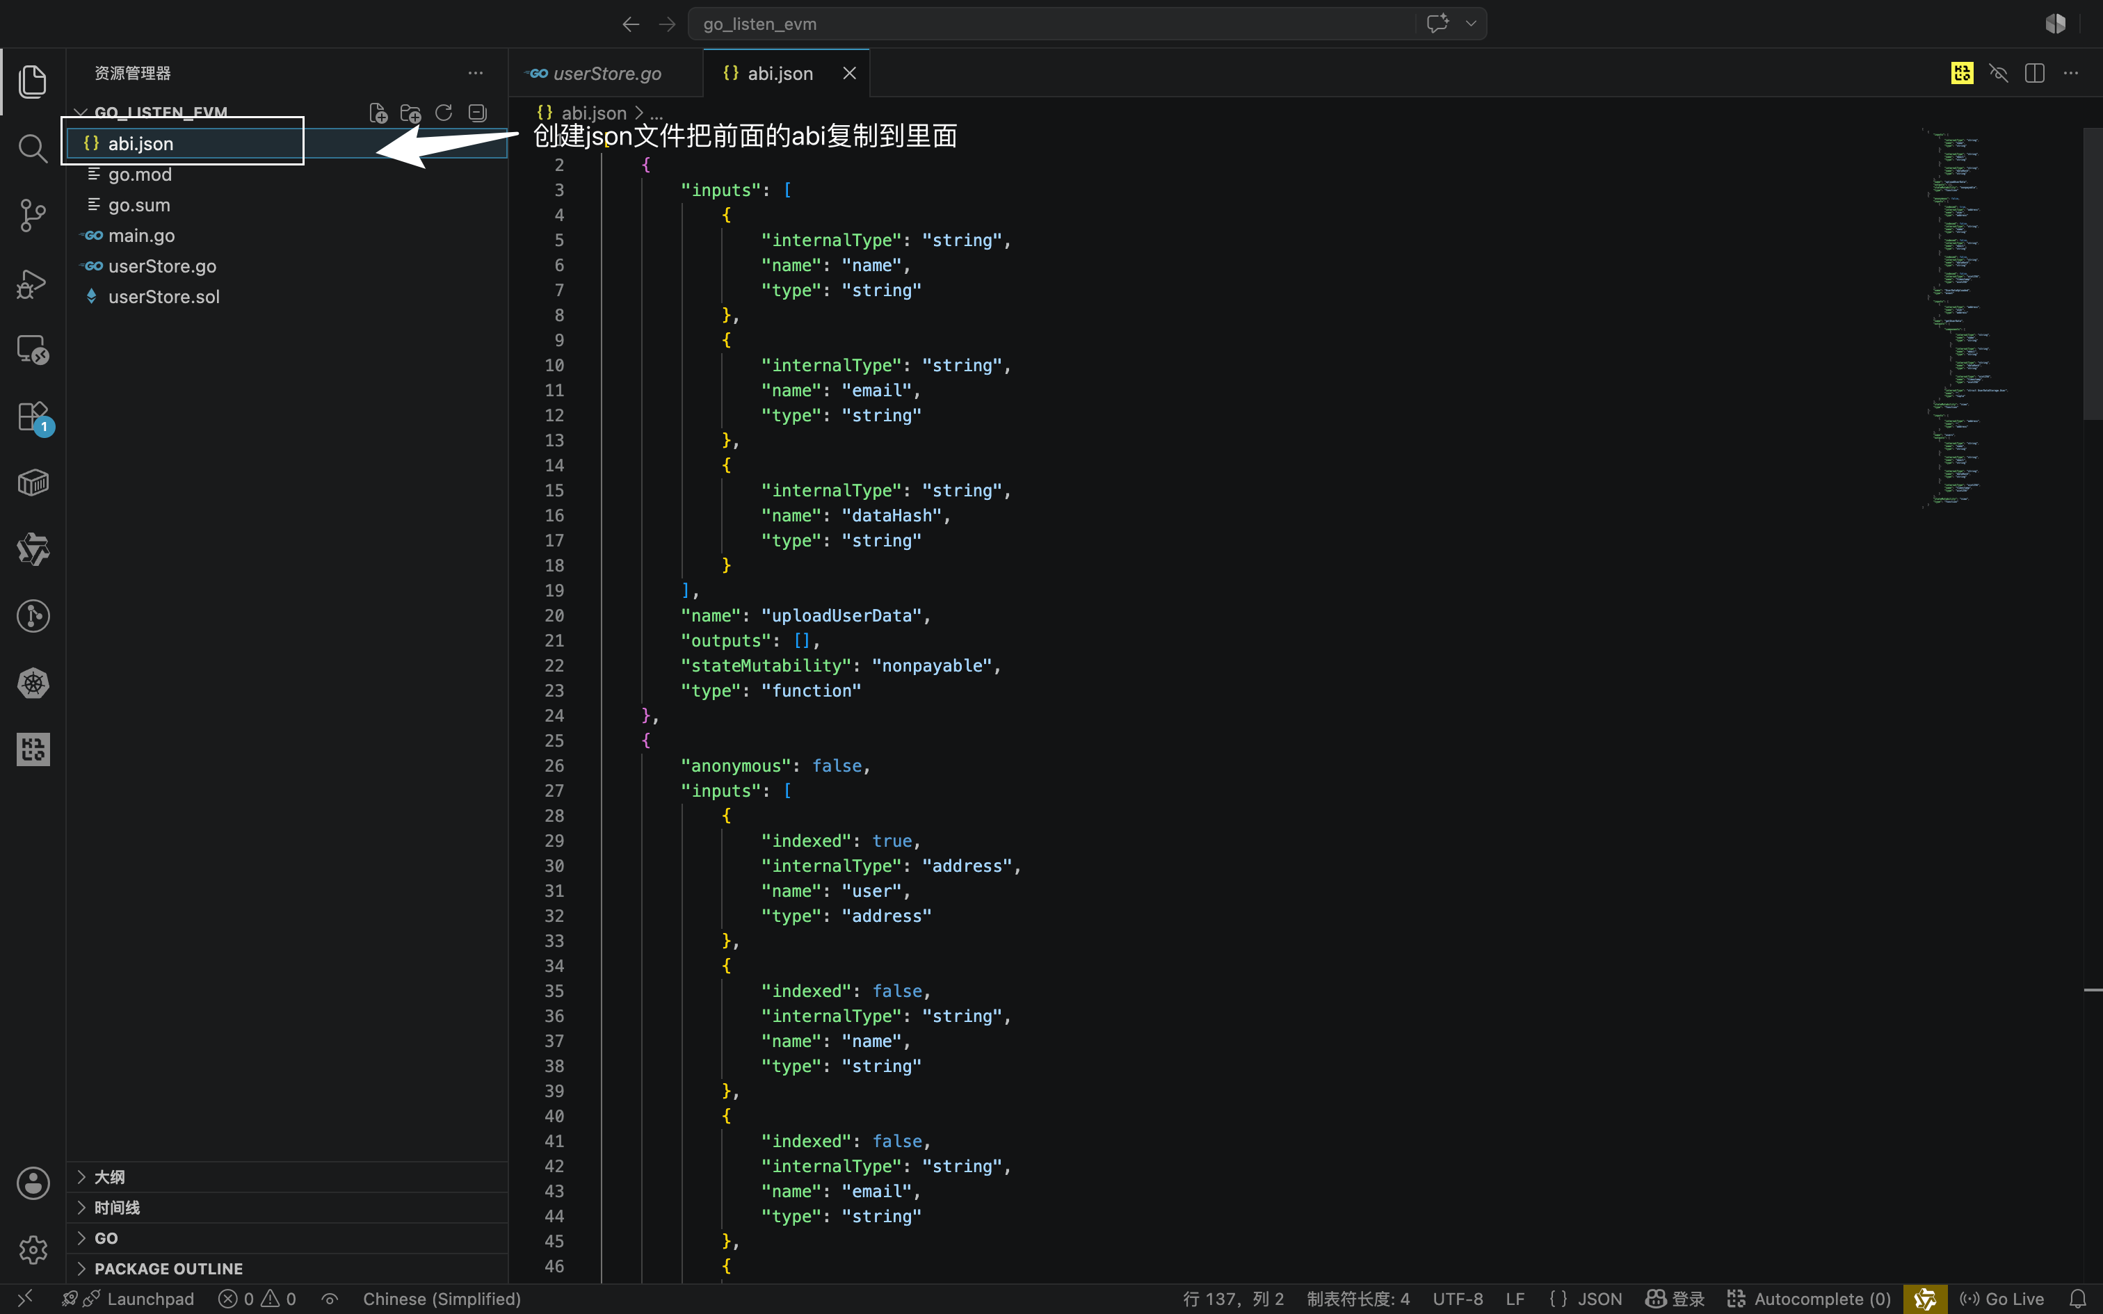Open the Run and Debug view
Image resolution: width=2103 pixels, height=1314 pixels.
point(32,284)
